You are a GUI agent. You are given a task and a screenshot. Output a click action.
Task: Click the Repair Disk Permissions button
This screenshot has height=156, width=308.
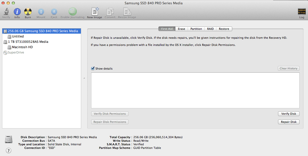(110, 122)
